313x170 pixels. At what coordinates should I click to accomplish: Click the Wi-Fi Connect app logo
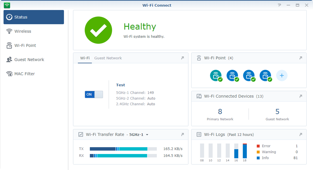coord(7,5)
